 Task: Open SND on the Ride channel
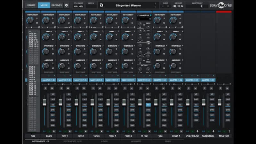coord(164,125)
